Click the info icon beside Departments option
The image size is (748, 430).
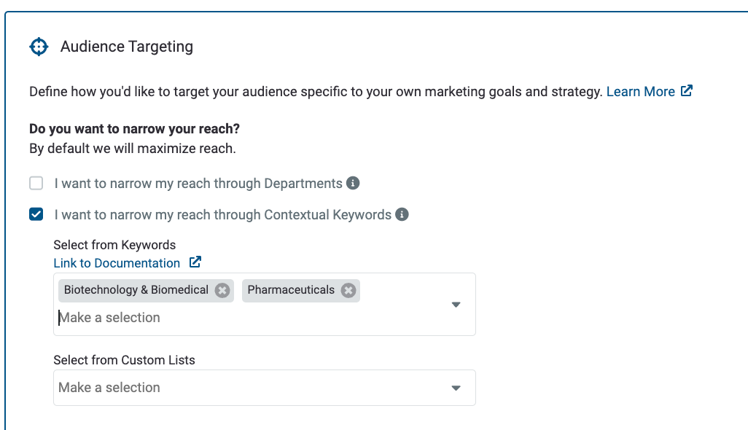(353, 183)
